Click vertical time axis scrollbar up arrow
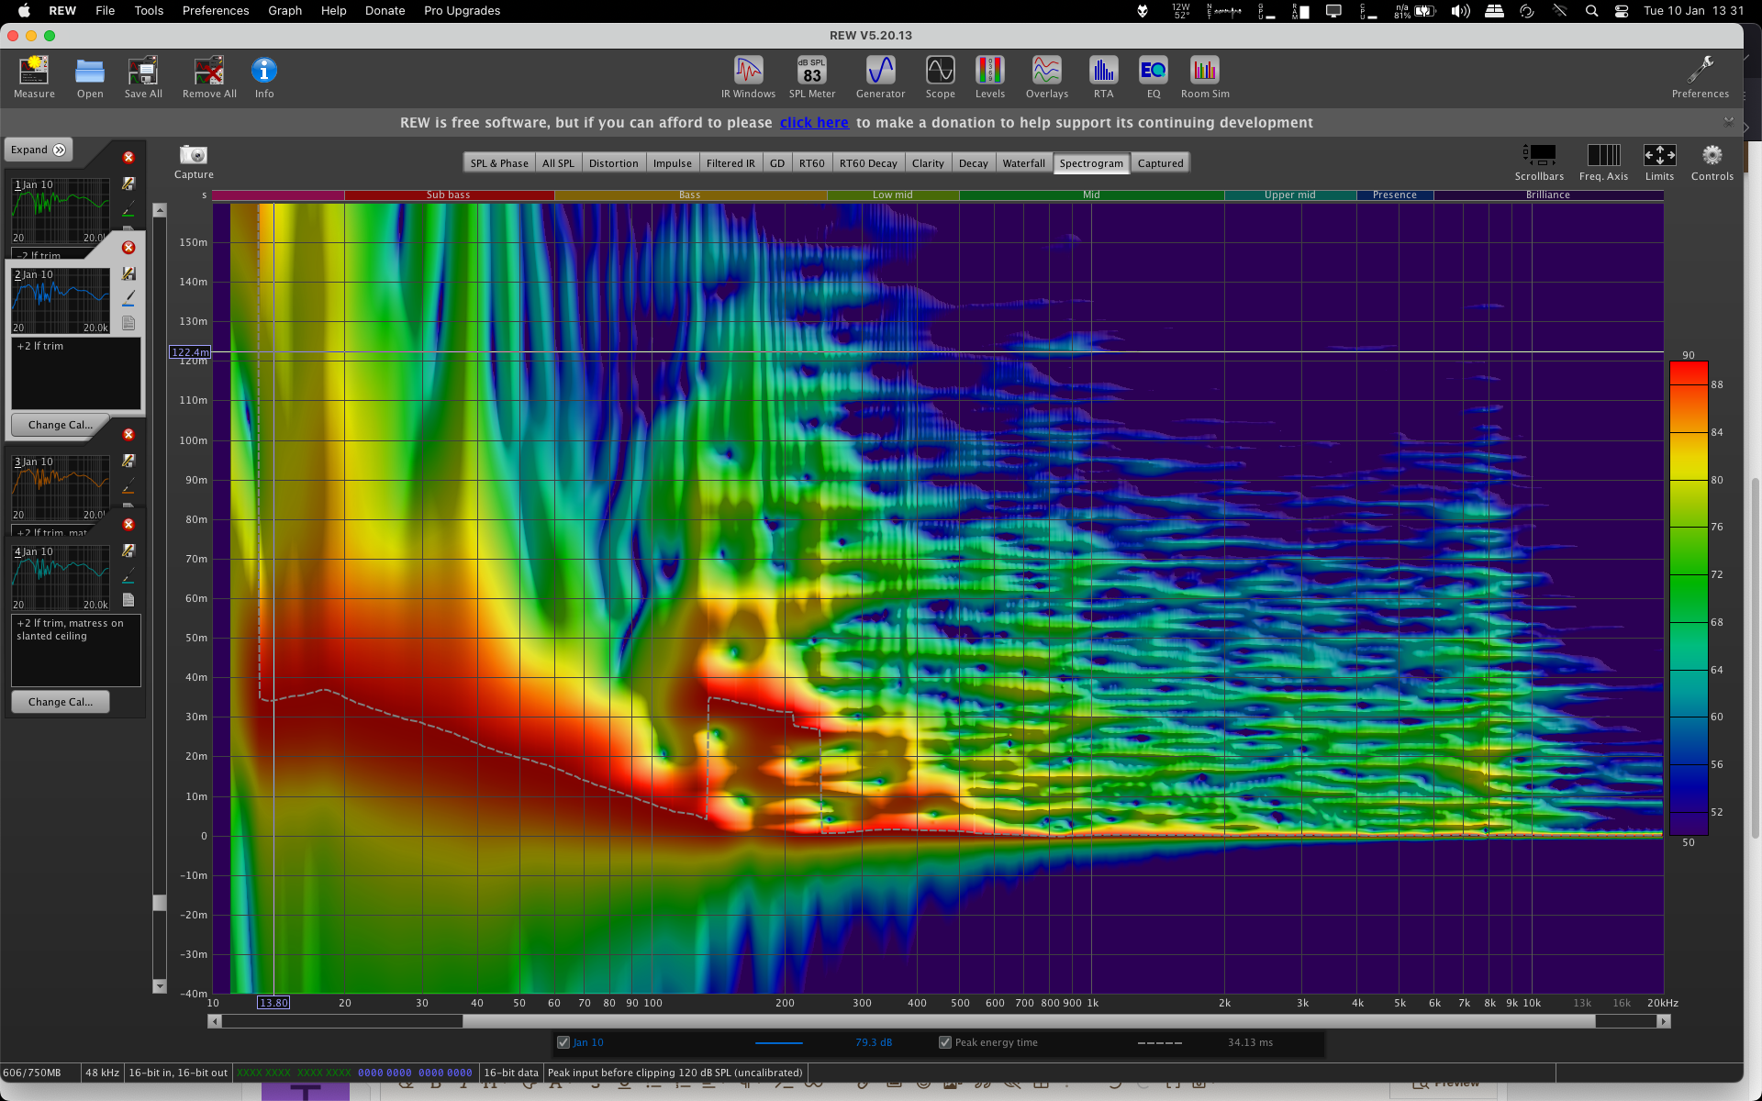 (160, 210)
